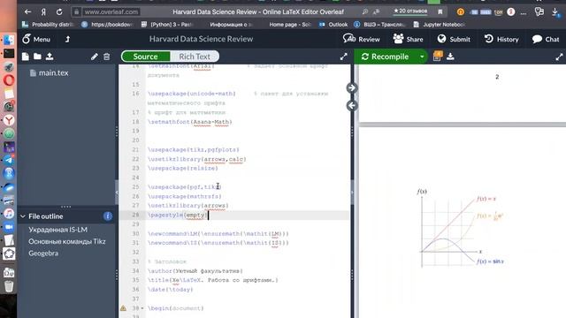Open the browser downloads icon
The height and width of the screenshot is (318, 566).
[x=555, y=12]
